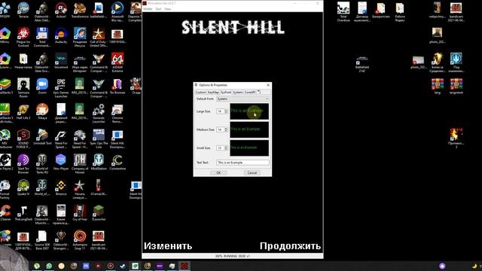Launch AIDA64 Extreme shortcut

117,62
